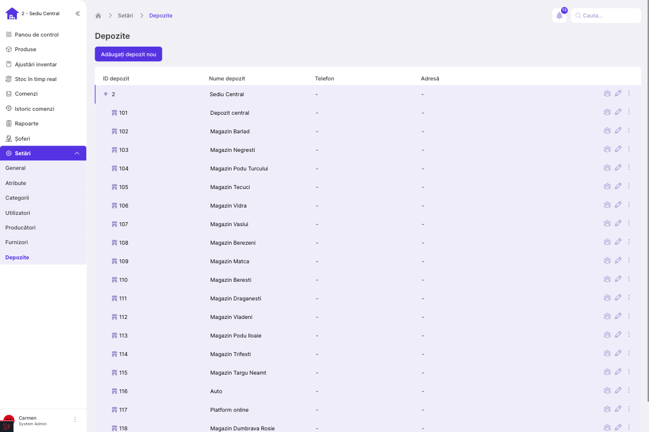Open more options for Magazin Negresti row

coord(629,149)
